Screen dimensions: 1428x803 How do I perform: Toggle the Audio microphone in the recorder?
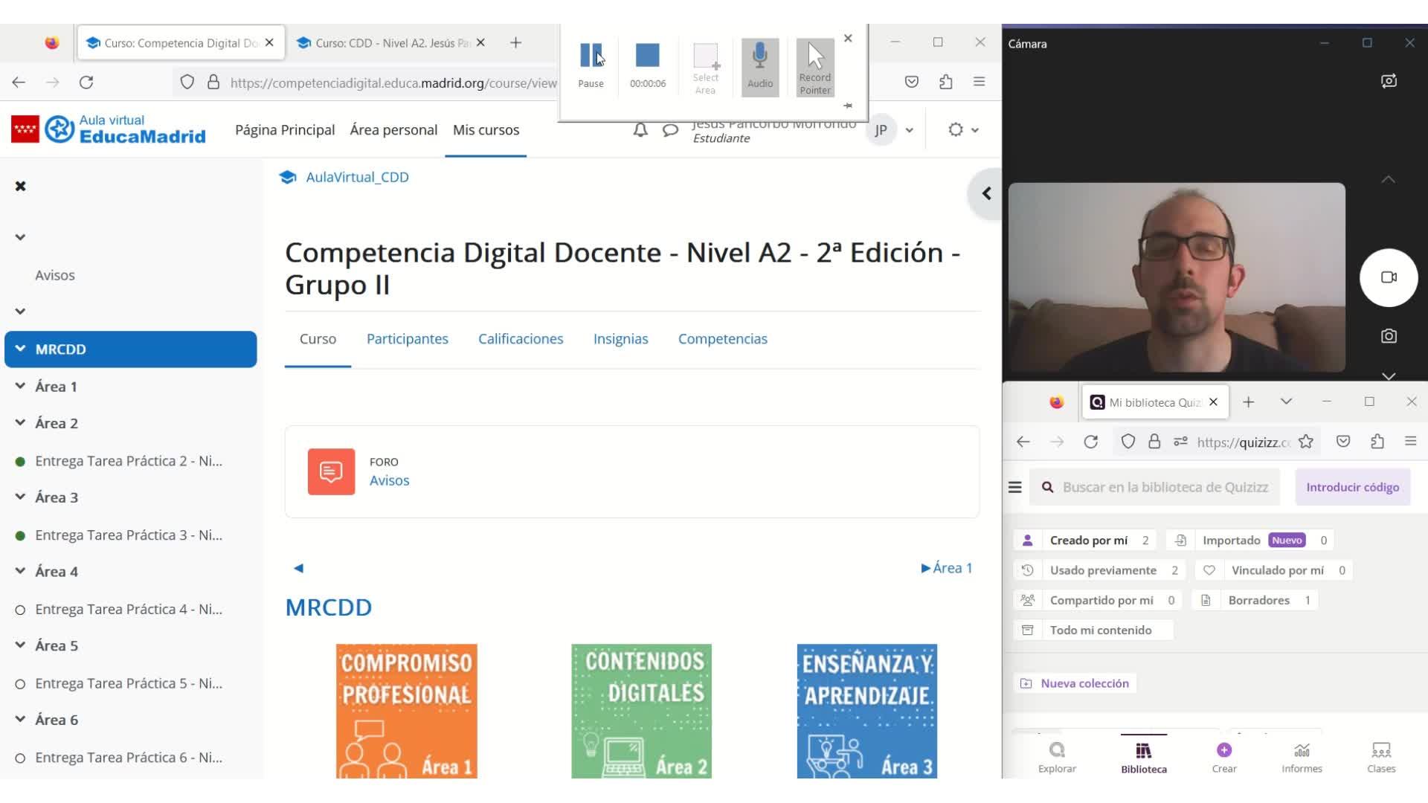point(759,65)
